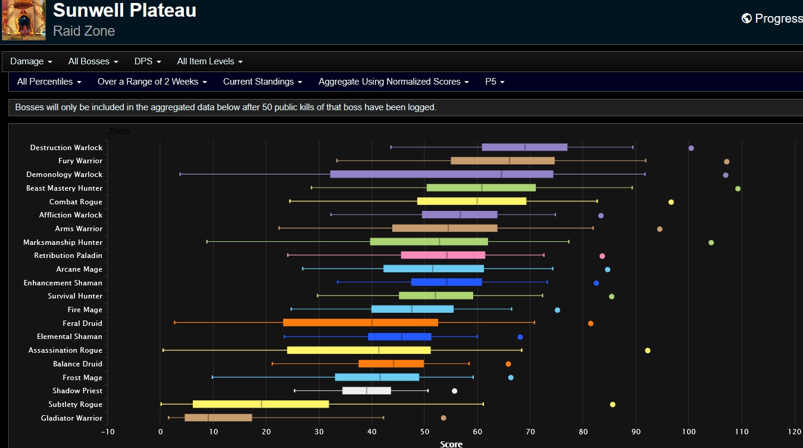Click the Feral Druid orange box bar
This screenshot has width=803, height=448.
[361, 323]
